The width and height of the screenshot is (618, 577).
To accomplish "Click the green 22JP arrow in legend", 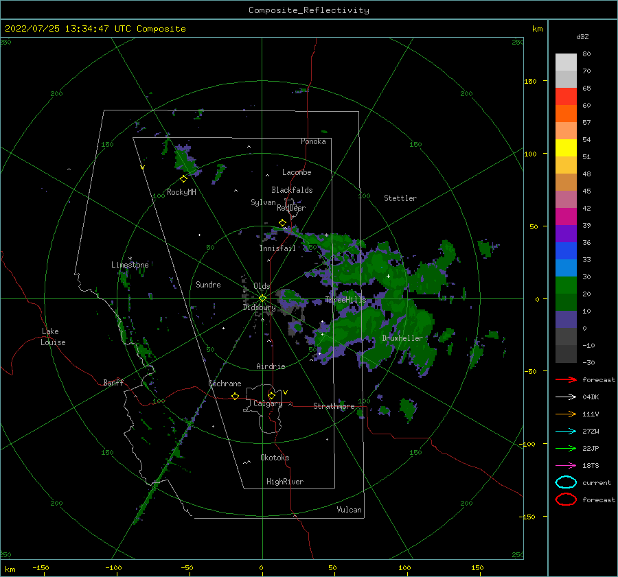I will [566, 448].
